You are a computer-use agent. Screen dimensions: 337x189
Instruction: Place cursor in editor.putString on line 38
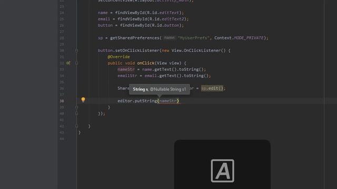pos(137,101)
